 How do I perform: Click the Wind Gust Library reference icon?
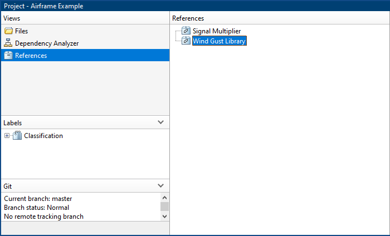click(x=186, y=41)
